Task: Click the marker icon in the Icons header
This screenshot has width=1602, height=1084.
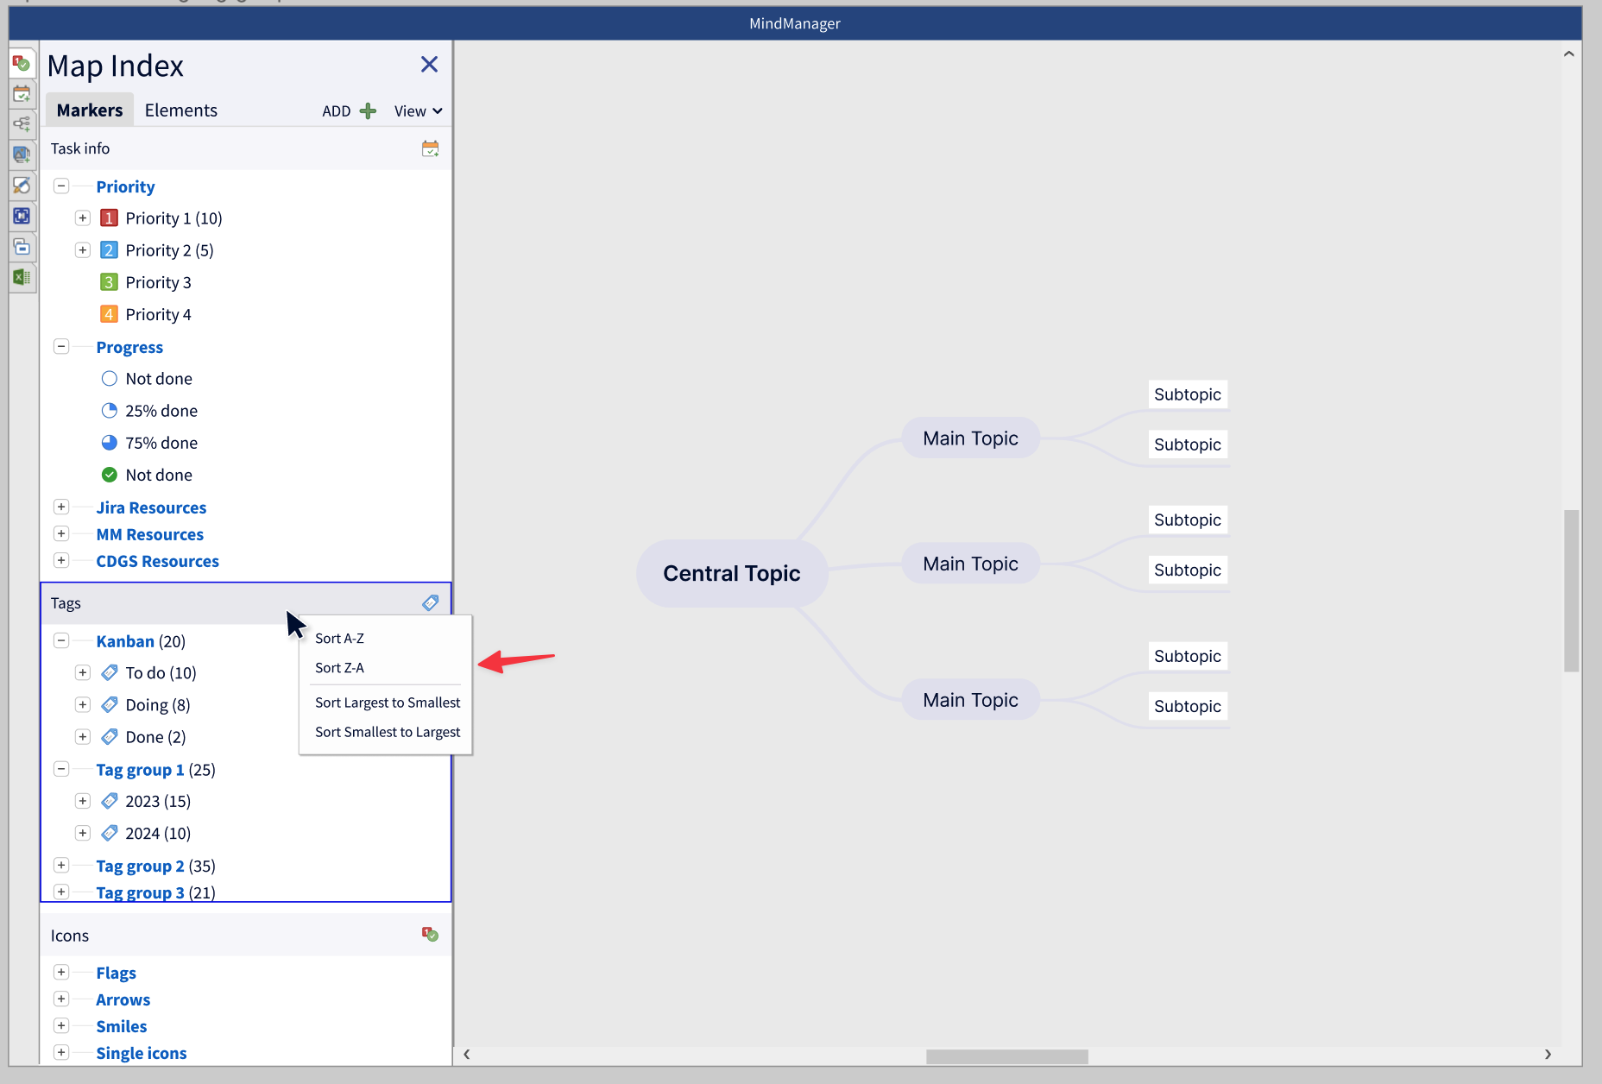Action: (430, 935)
